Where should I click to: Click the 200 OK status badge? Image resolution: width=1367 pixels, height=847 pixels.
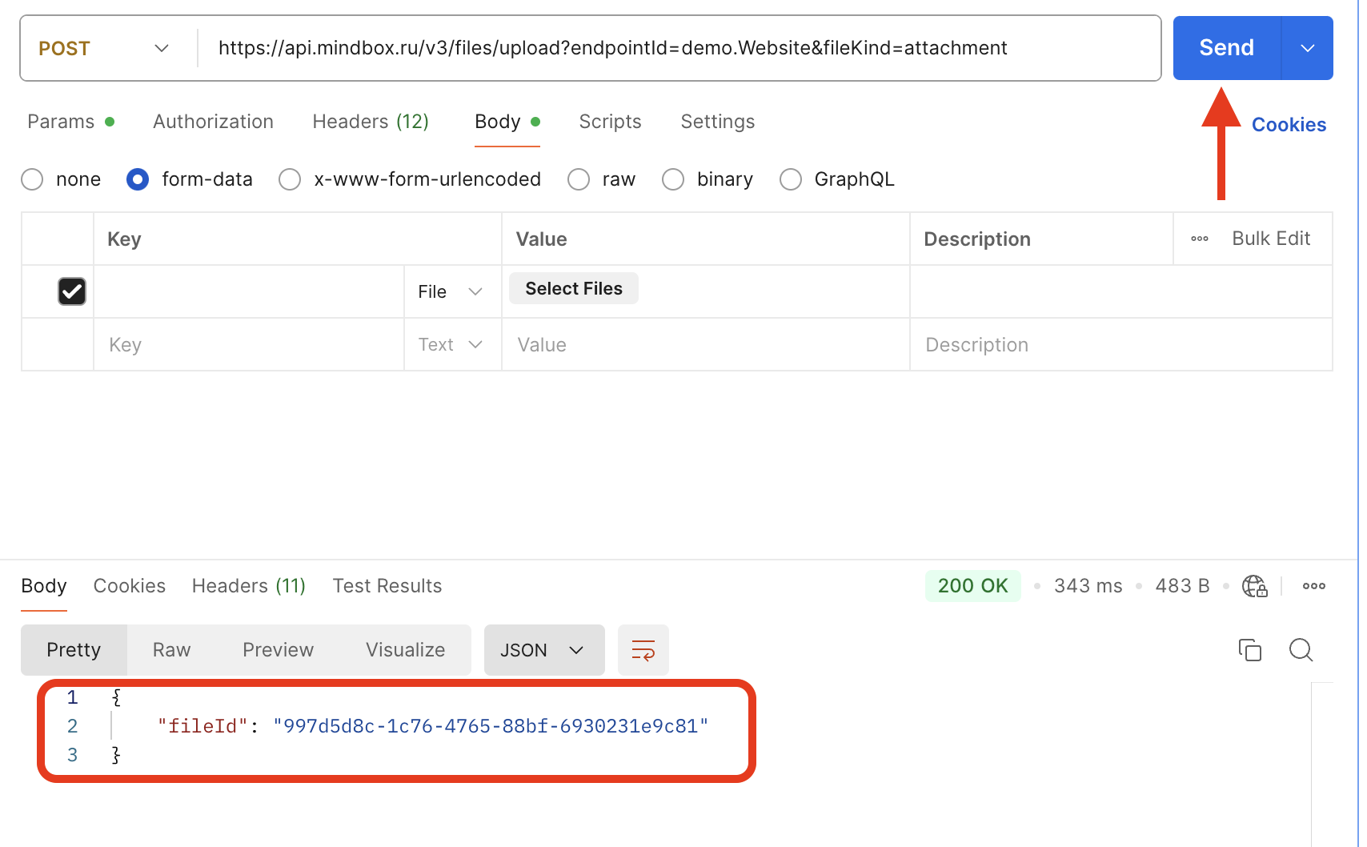coord(973,586)
